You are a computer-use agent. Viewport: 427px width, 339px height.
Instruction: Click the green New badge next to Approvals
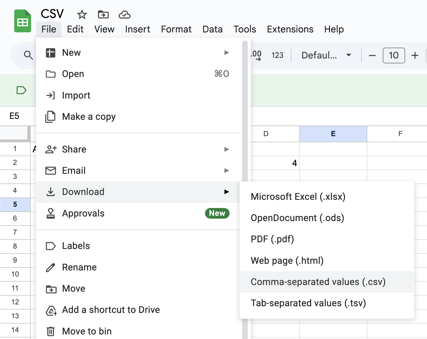[x=217, y=213]
